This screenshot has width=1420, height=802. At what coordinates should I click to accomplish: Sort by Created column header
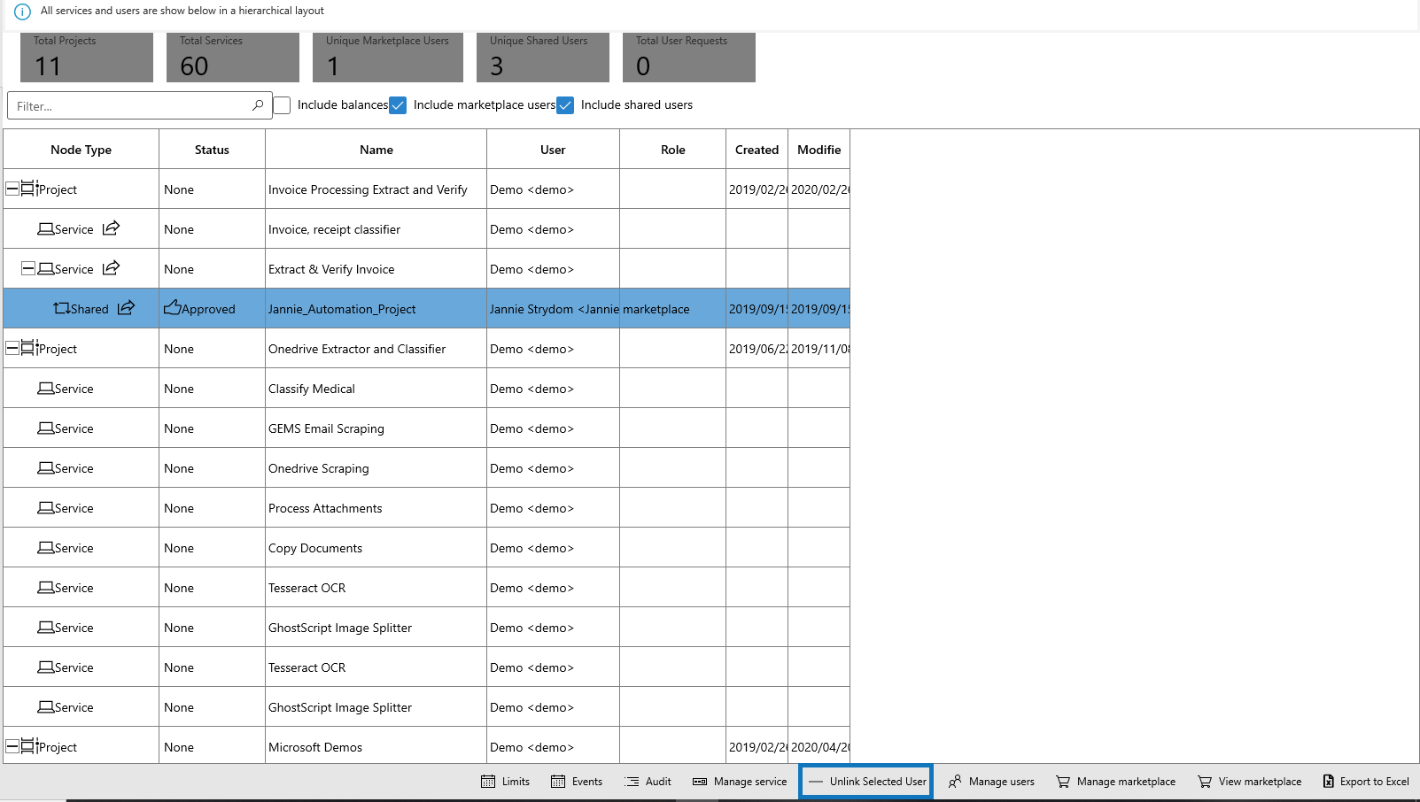click(x=757, y=150)
